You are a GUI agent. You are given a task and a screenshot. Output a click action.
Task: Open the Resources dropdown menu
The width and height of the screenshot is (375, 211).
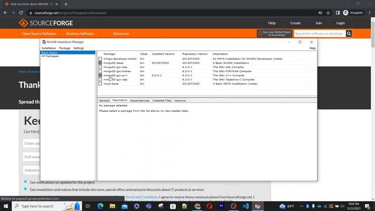[121, 34]
